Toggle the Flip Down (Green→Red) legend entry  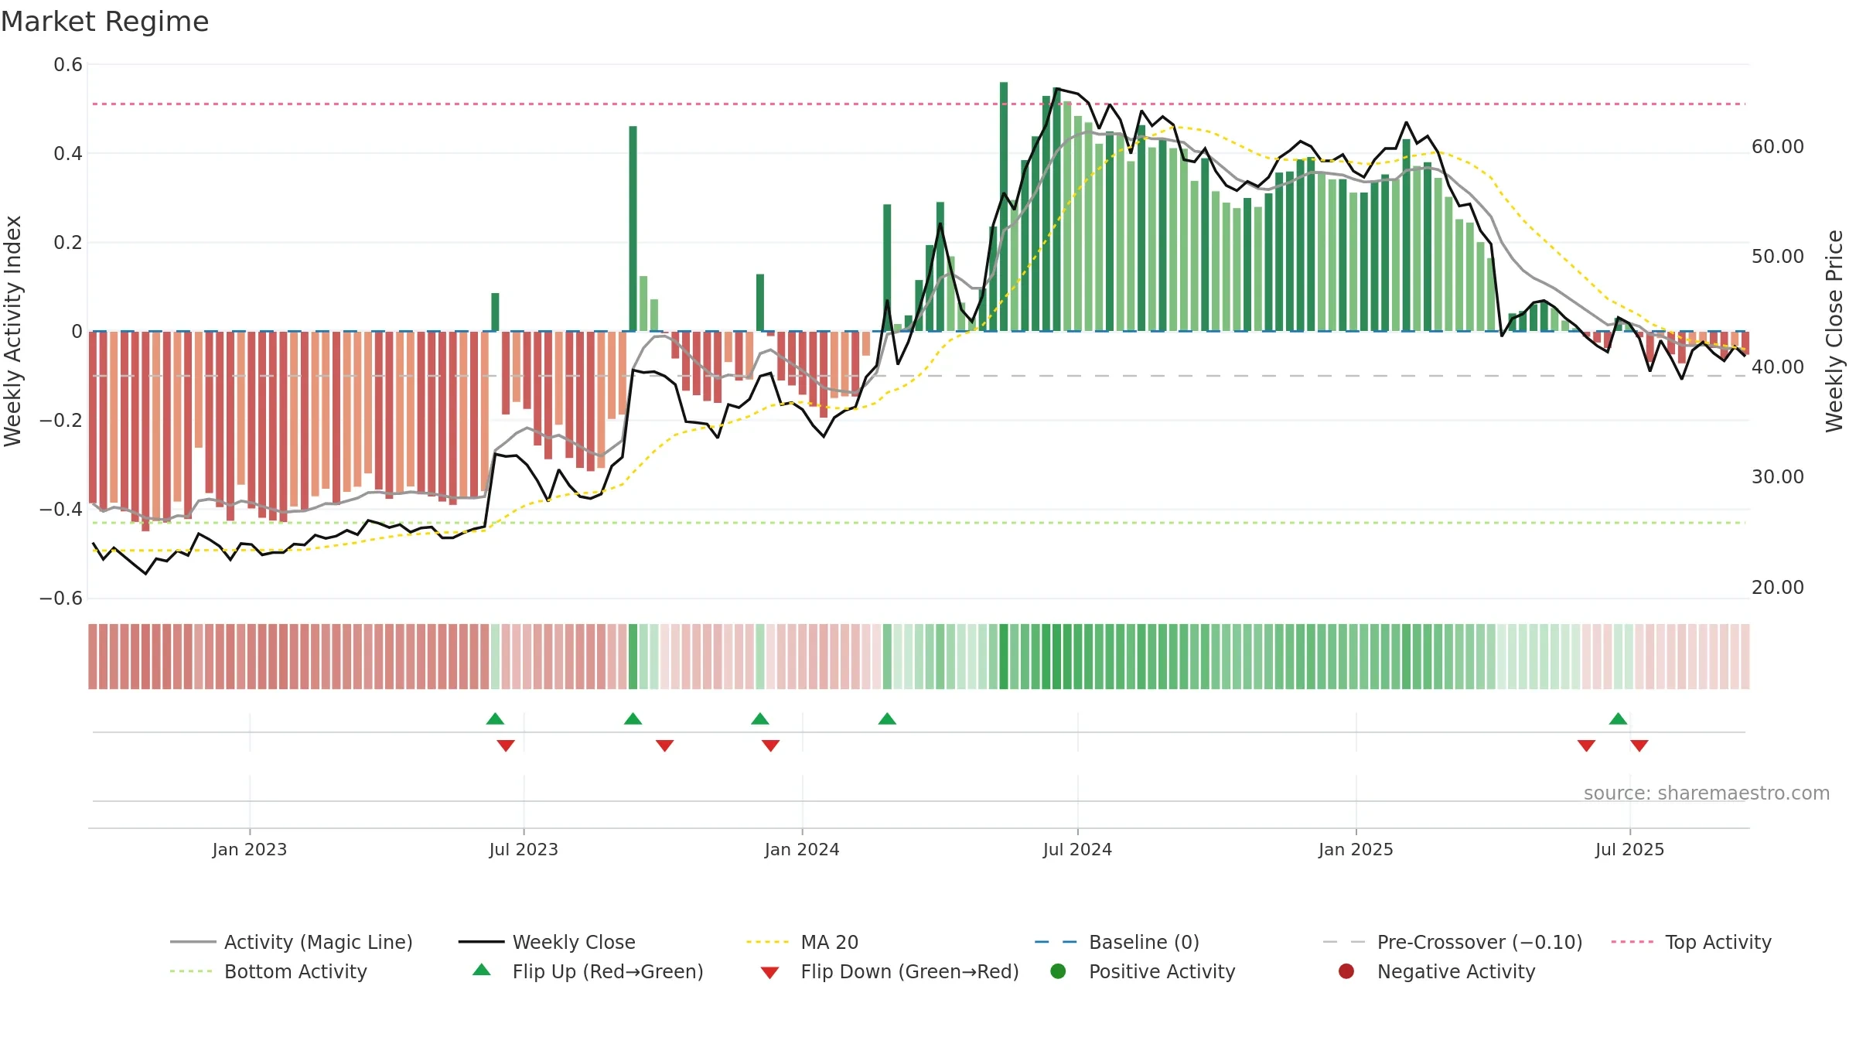[x=889, y=971]
